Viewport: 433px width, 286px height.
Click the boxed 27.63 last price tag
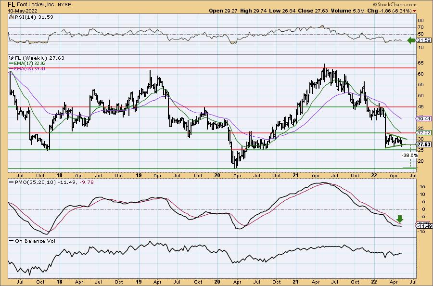[x=423, y=144]
